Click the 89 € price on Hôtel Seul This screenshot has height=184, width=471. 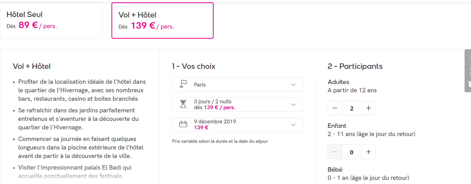point(28,25)
